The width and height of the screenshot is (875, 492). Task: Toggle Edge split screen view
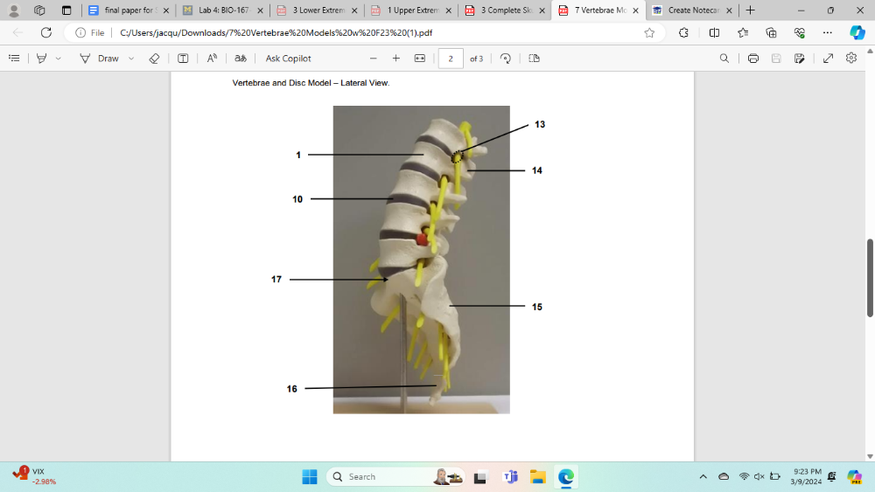pos(714,32)
